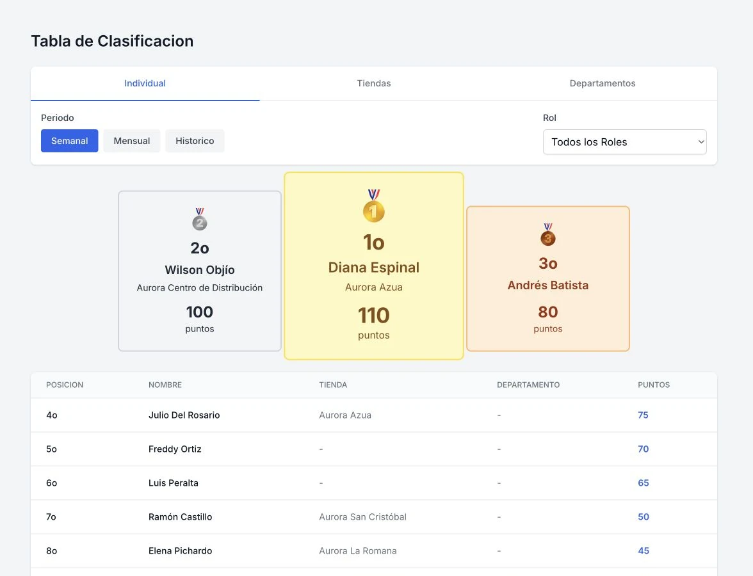
Task: Click the 5o position cell
Action: 51,449
